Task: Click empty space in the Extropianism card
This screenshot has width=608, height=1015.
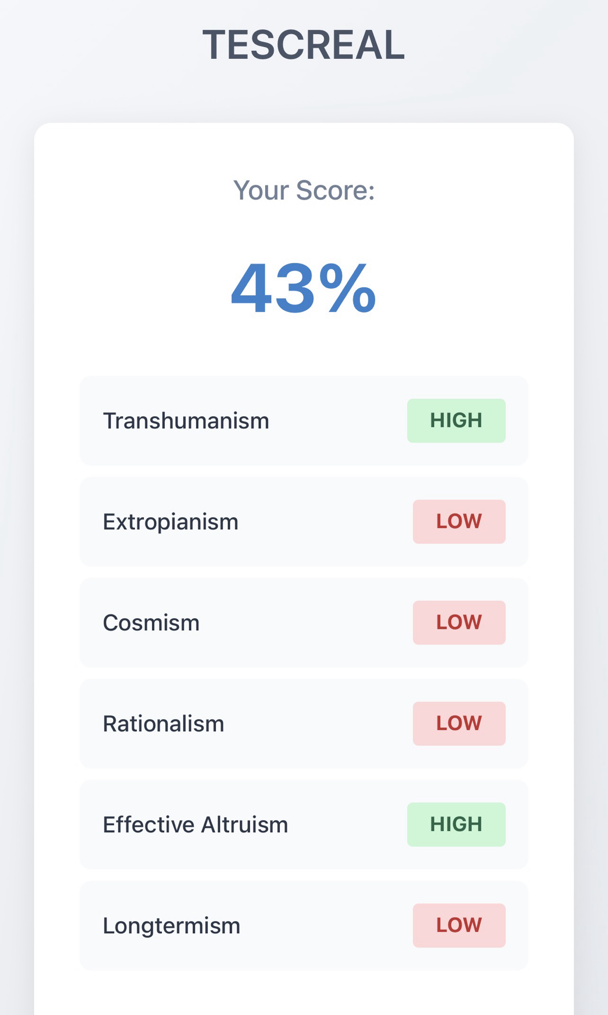Action: click(x=325, y=522)
